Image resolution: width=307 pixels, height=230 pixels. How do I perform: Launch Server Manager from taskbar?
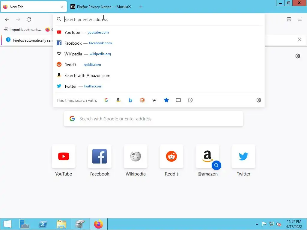[x=24, y=224]
